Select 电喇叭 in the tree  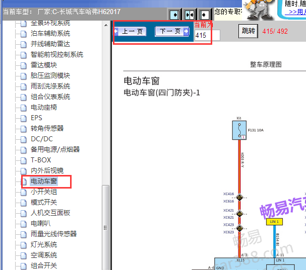tap(41, 223)
